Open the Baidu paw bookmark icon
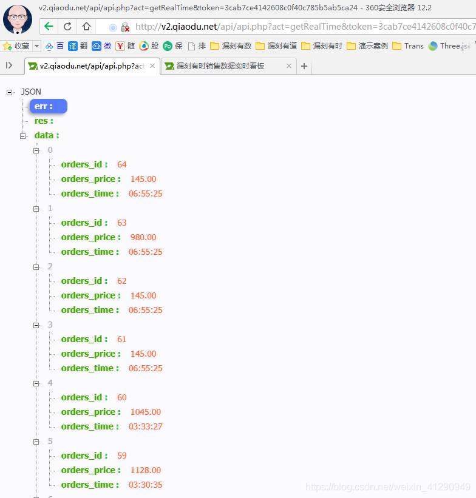 (49, 46)
